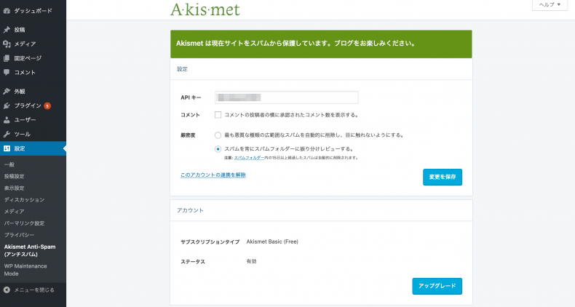575x307 pixels.
Task: Select プライバシー submenu item
Action: 19,235
